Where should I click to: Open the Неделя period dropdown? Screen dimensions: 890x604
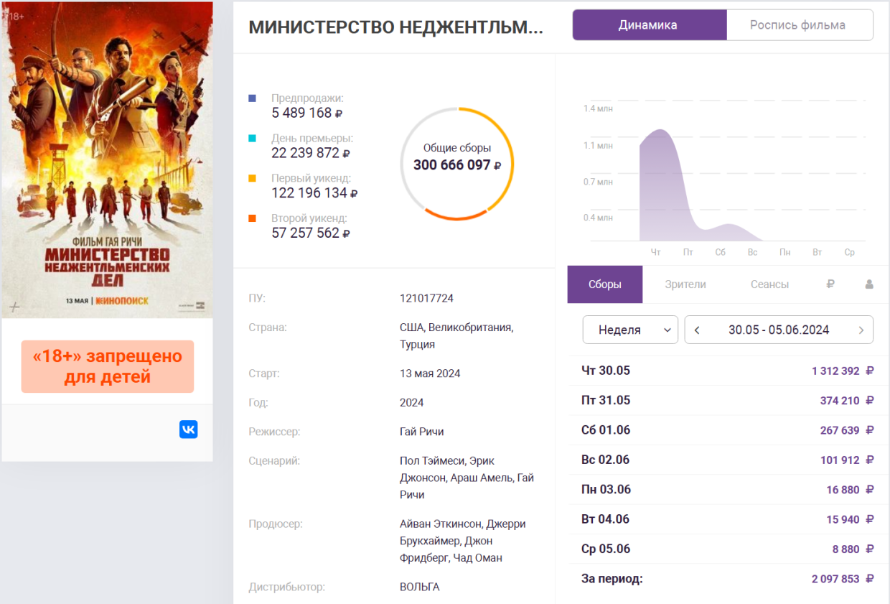pyautogui.click(x=630, y=330)
